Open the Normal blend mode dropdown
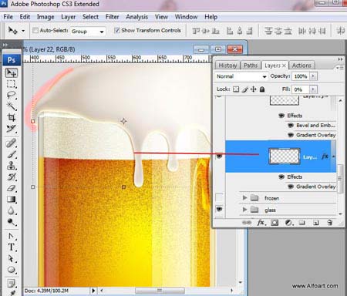The image size is (347, 296). (264, 76)
